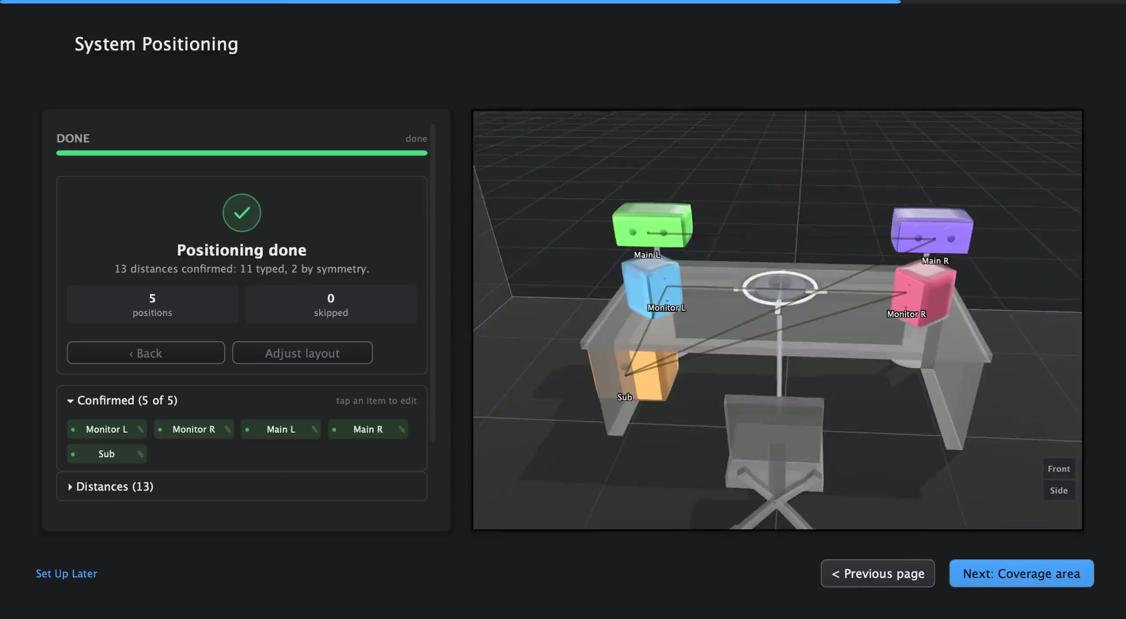Click the pencil icon on Monitor L chip

point(140,430)
